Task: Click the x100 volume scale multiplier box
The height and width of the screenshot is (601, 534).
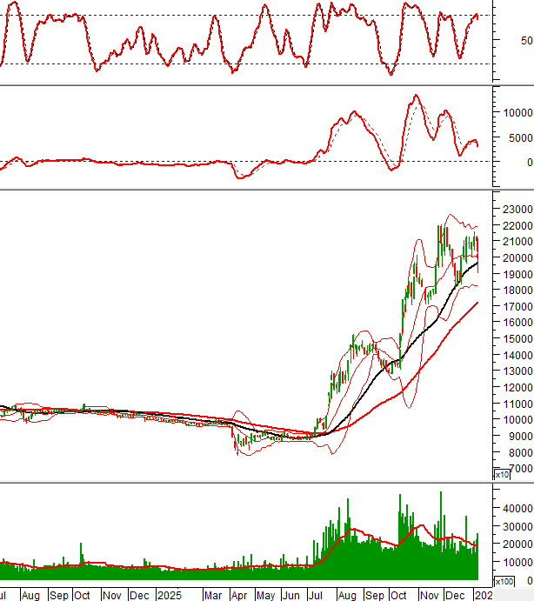Action: point(502,581)
